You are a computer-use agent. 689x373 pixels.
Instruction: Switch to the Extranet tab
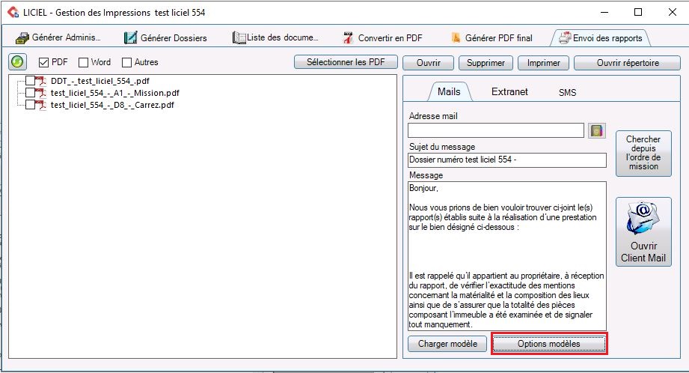point(509,92)
